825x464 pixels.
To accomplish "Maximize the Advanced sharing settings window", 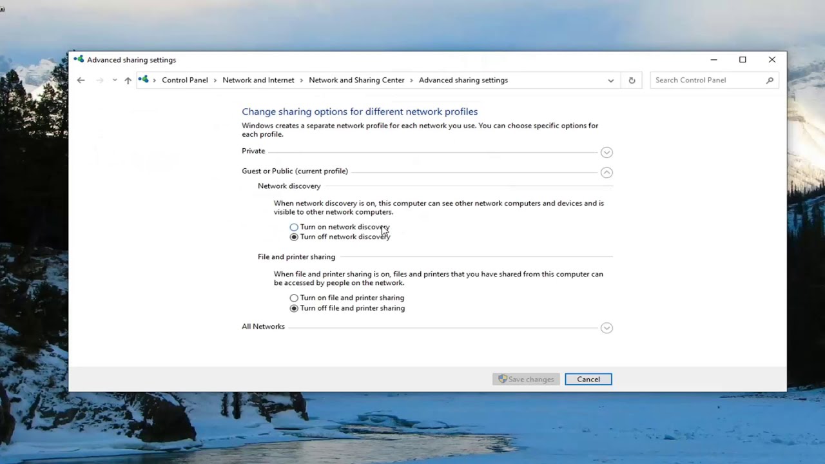I will [742, 59].
